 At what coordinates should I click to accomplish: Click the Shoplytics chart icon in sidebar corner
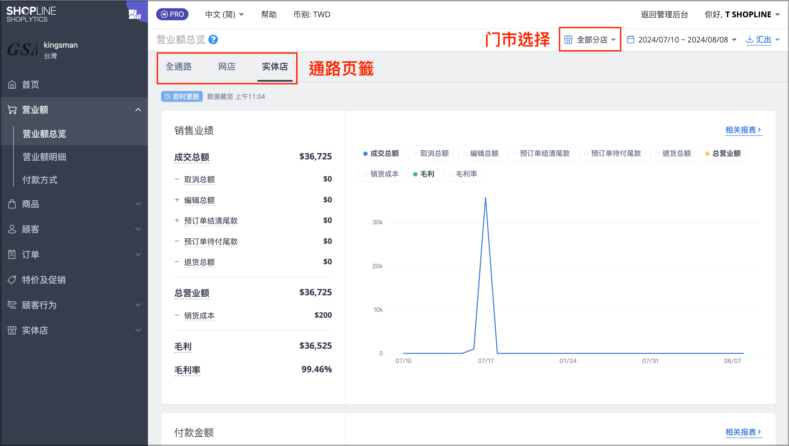135,14
